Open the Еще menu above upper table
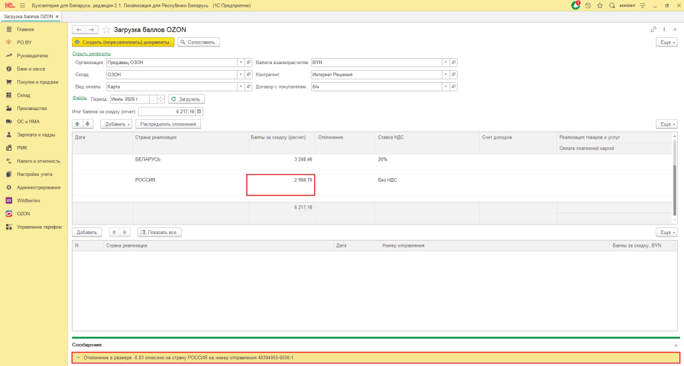 pyautogui.click(x=667, y=124)
